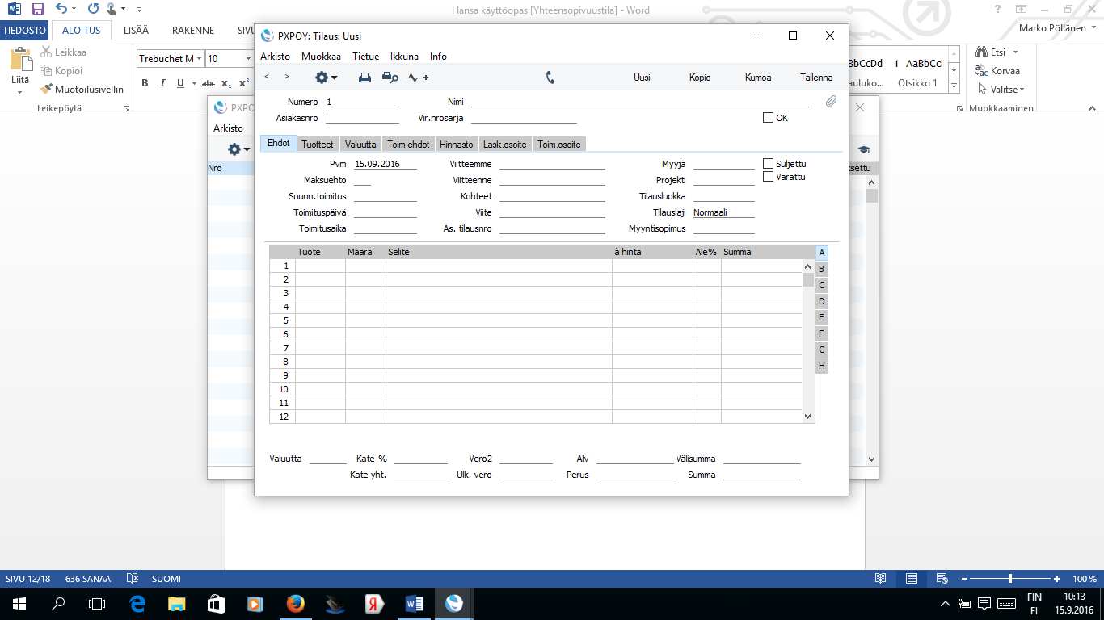Switch to web layout view in status bar
This screenshot has width=1104, height=620.
(942, 579)
